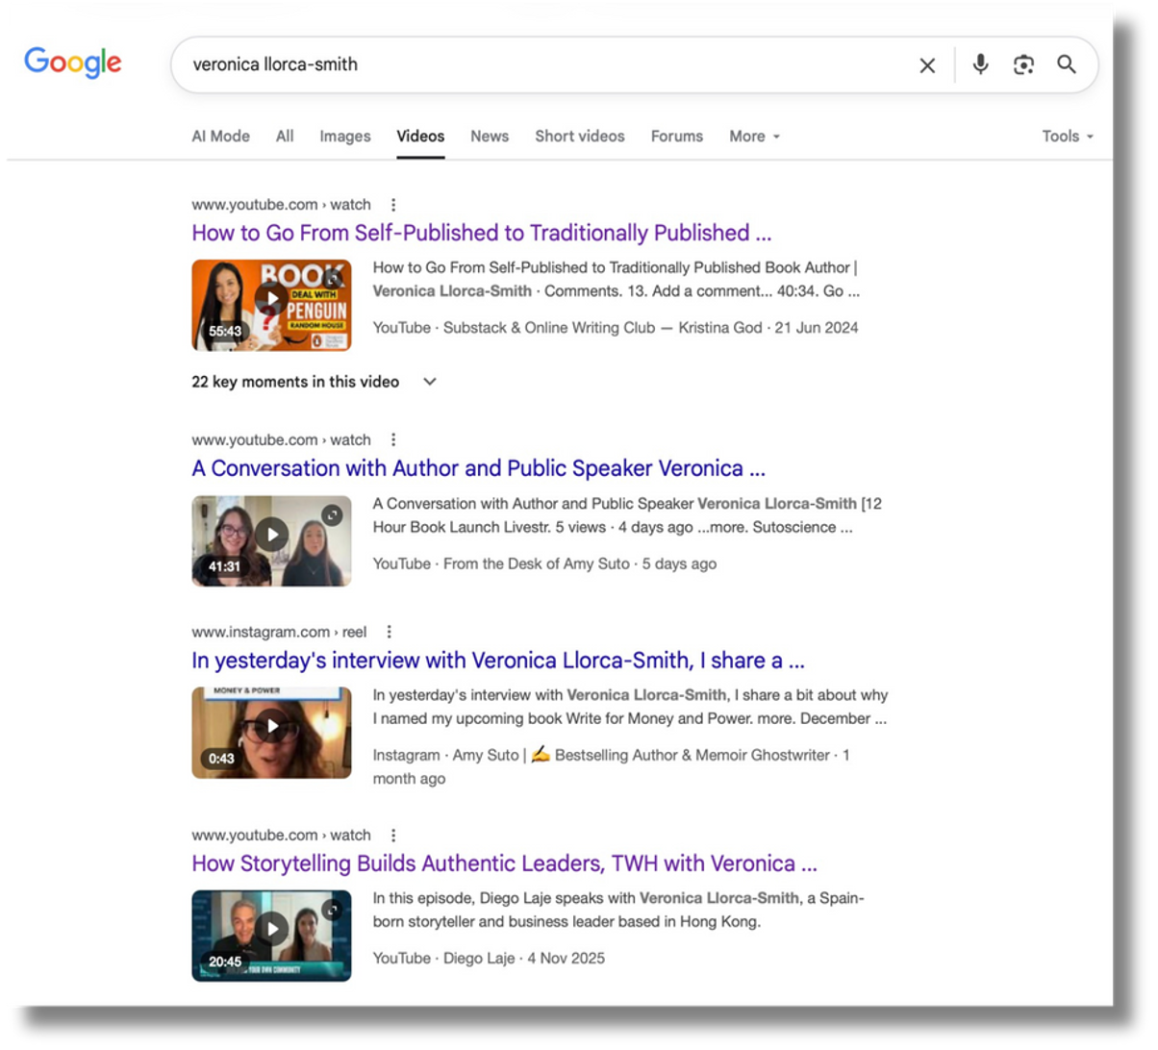Open In yesterday's interview with Veronica link

[x=497, y=661]
